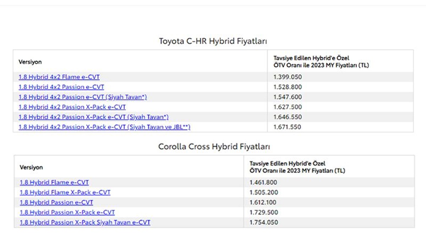Click the Versiyon header in C-HR table
The width and height of the screenshot is (426, 235).
pos(30,62)
